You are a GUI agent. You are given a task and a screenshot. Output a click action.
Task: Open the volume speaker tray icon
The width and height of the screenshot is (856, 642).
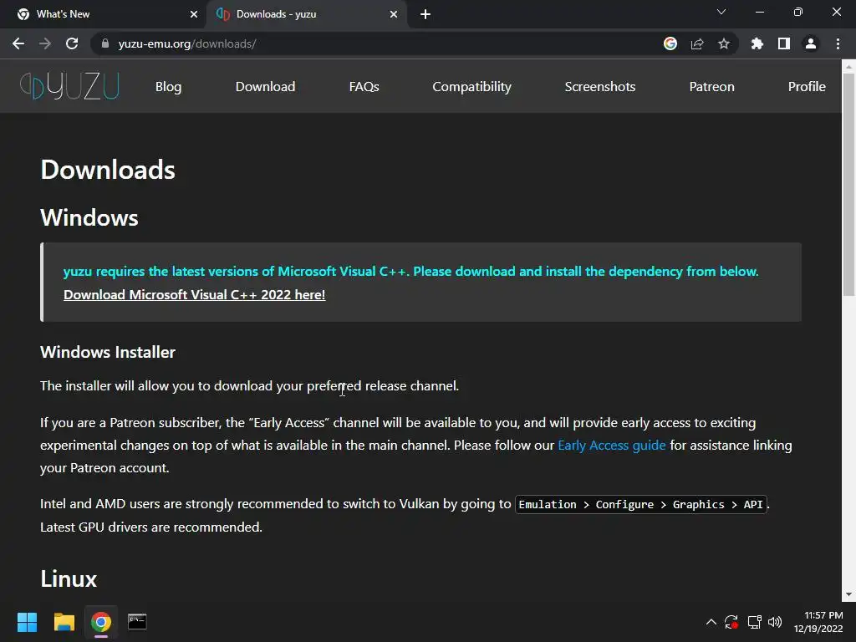[x=775, y=622]
